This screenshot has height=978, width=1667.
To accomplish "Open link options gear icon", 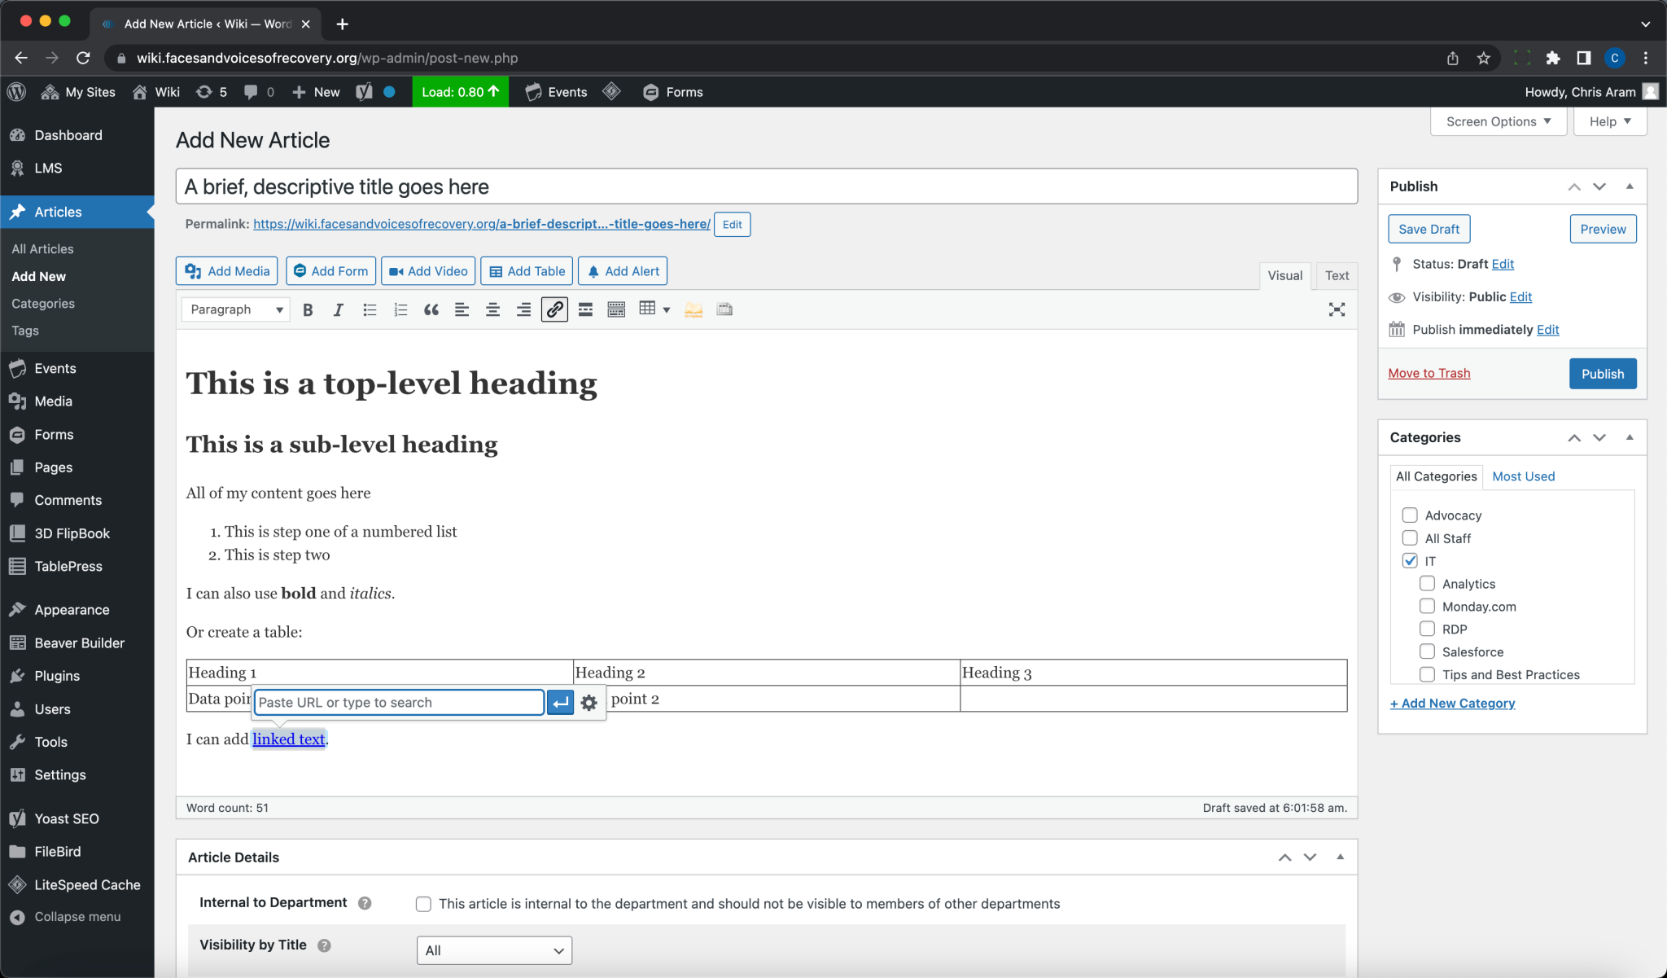I will click(x=589, y=703).
